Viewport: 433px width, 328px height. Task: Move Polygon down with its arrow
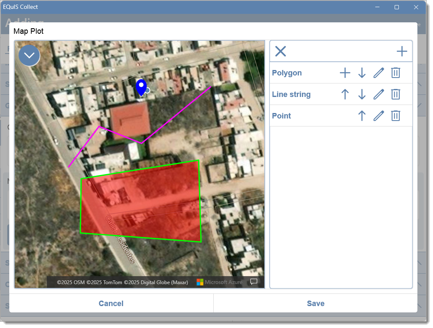[x=362, y=73]
